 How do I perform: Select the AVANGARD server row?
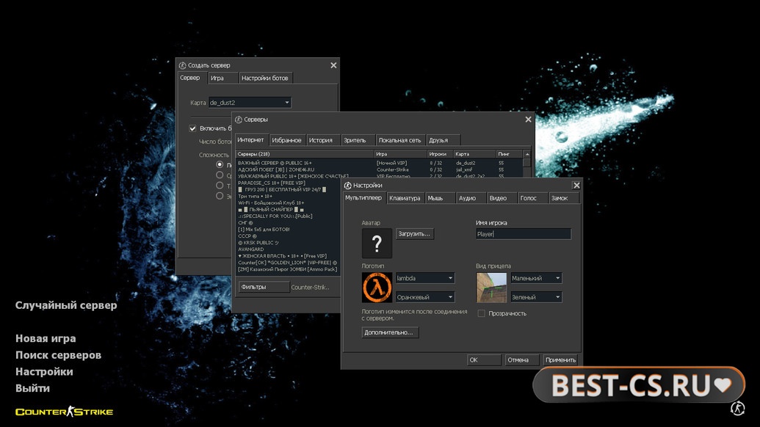point(288,249)
